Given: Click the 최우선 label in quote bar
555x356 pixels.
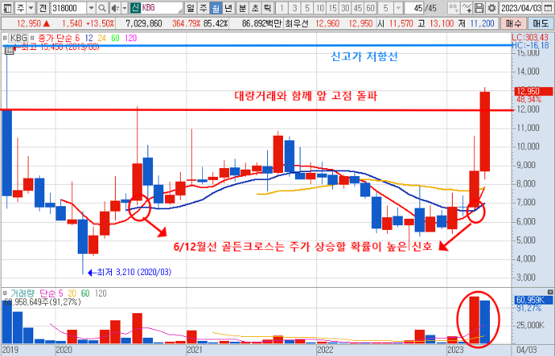Looking at the screenshot, I should tap(297, 24).
